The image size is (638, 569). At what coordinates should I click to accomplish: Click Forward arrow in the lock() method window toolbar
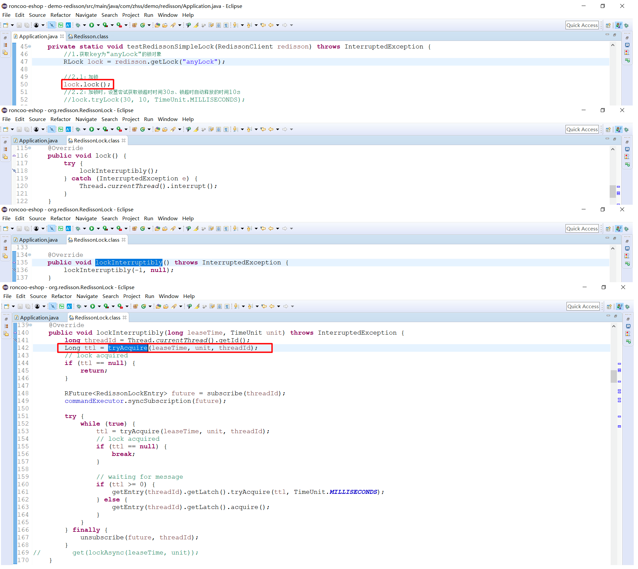point(284,129)
